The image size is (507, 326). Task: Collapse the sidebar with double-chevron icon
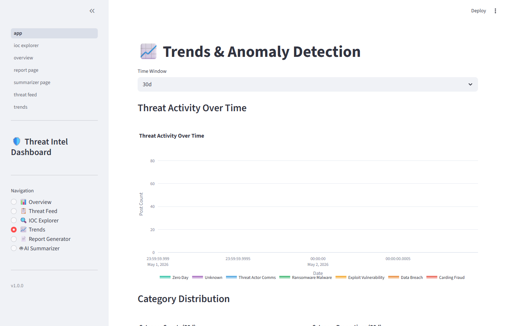pyautogui.click(x=92, y=11)
